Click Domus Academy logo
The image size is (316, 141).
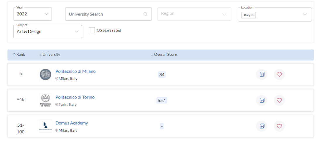[x=45, y=126]
